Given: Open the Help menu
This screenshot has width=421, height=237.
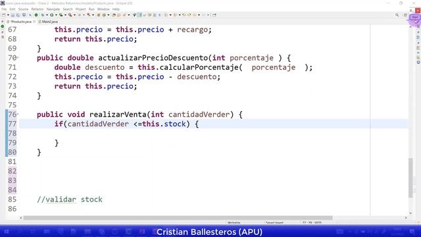Looking at the screenshot, I should [116, 9].
